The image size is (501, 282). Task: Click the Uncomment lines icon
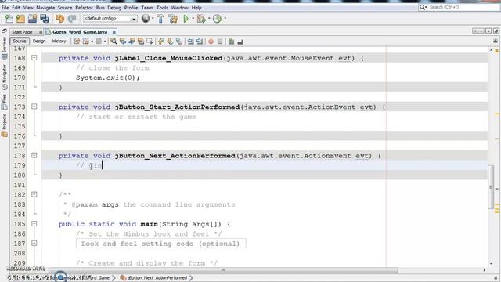click(240, 42)
